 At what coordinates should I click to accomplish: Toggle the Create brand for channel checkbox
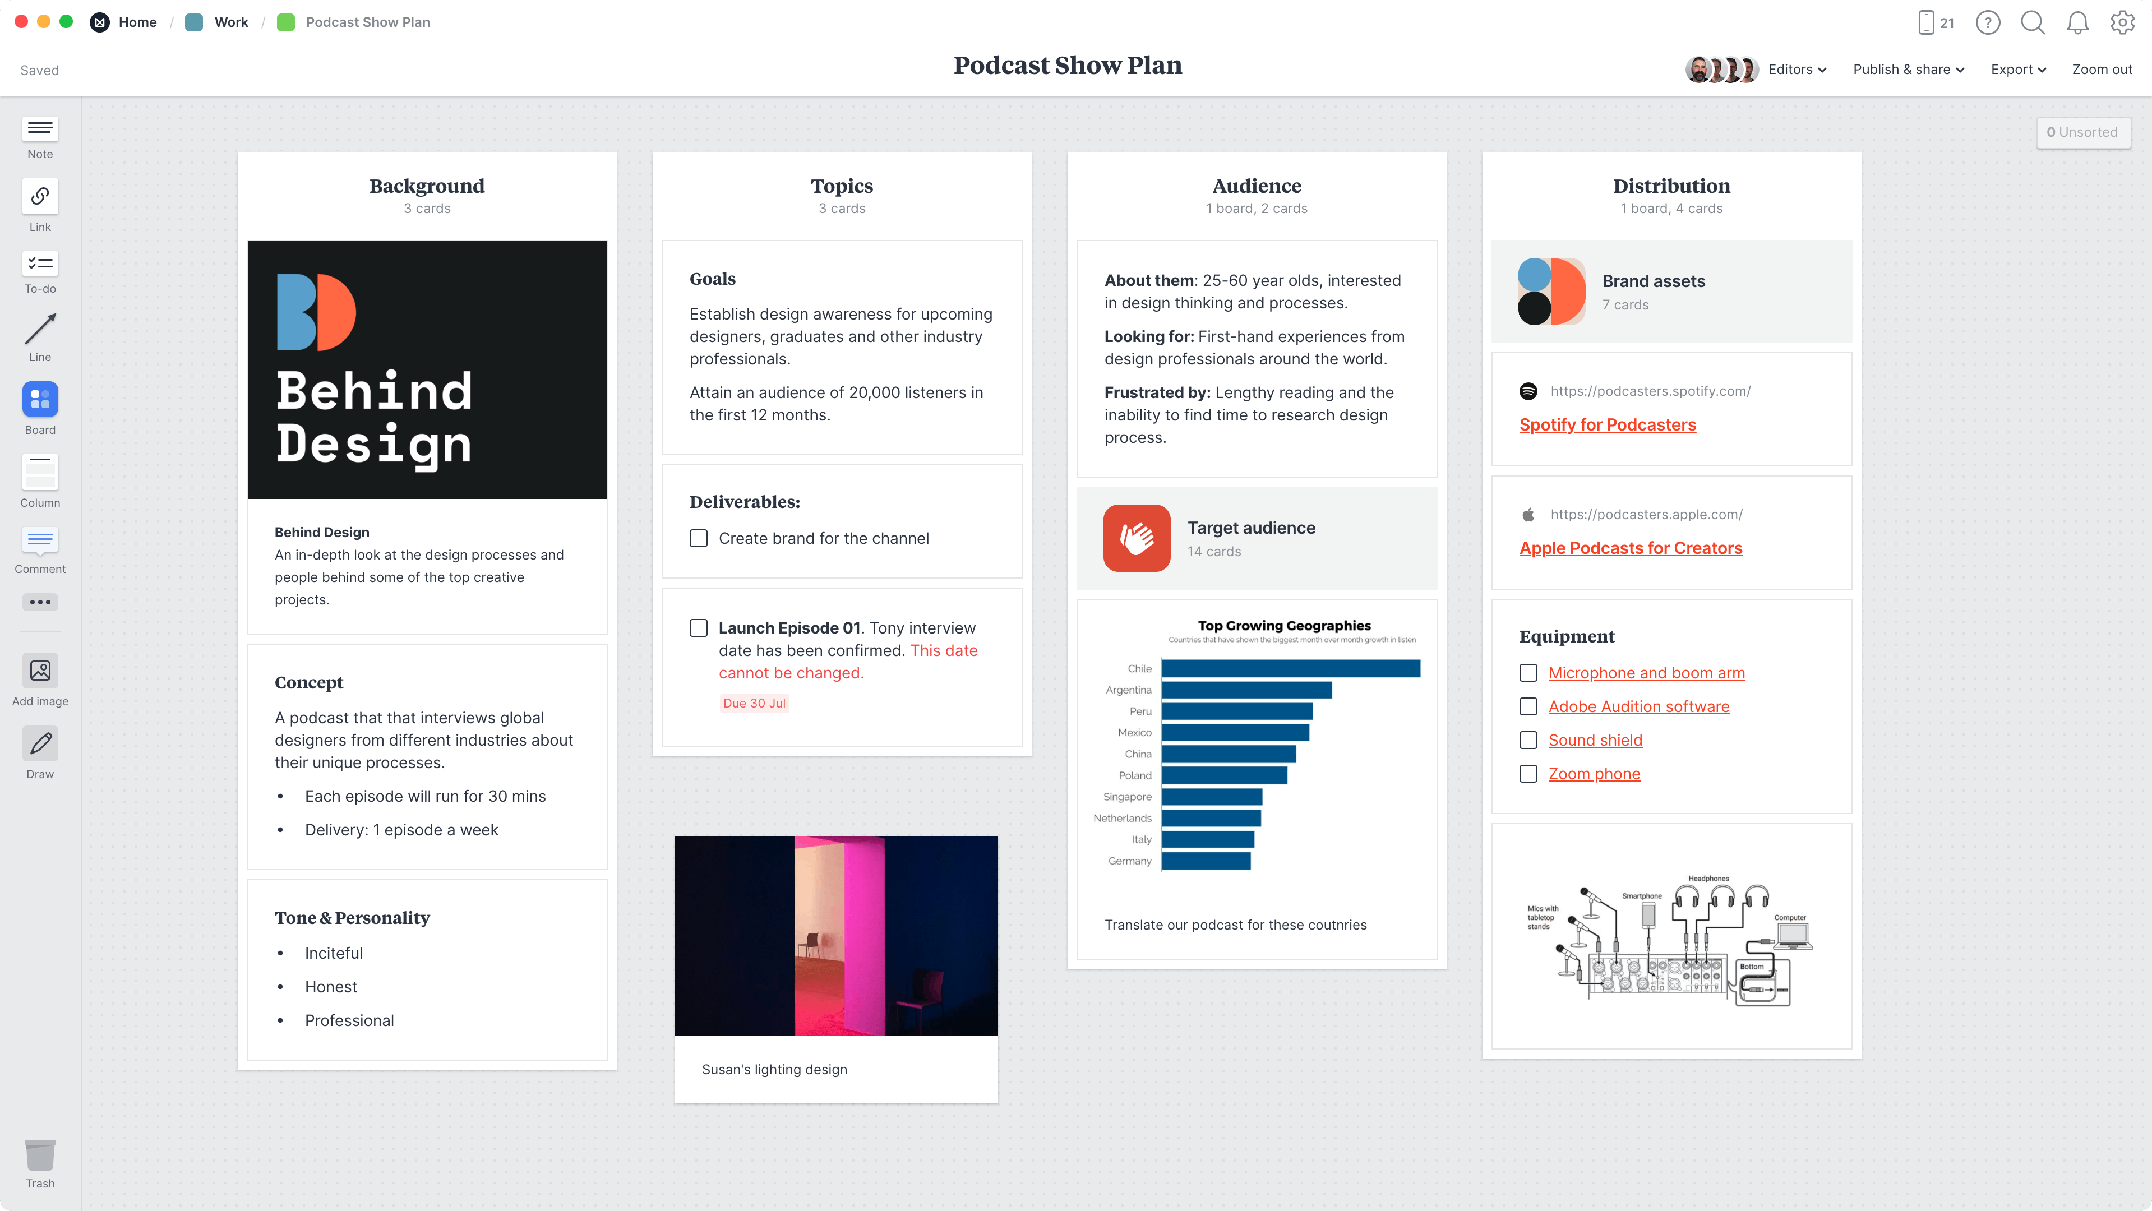pyautogui.click(x=700, y=537)
